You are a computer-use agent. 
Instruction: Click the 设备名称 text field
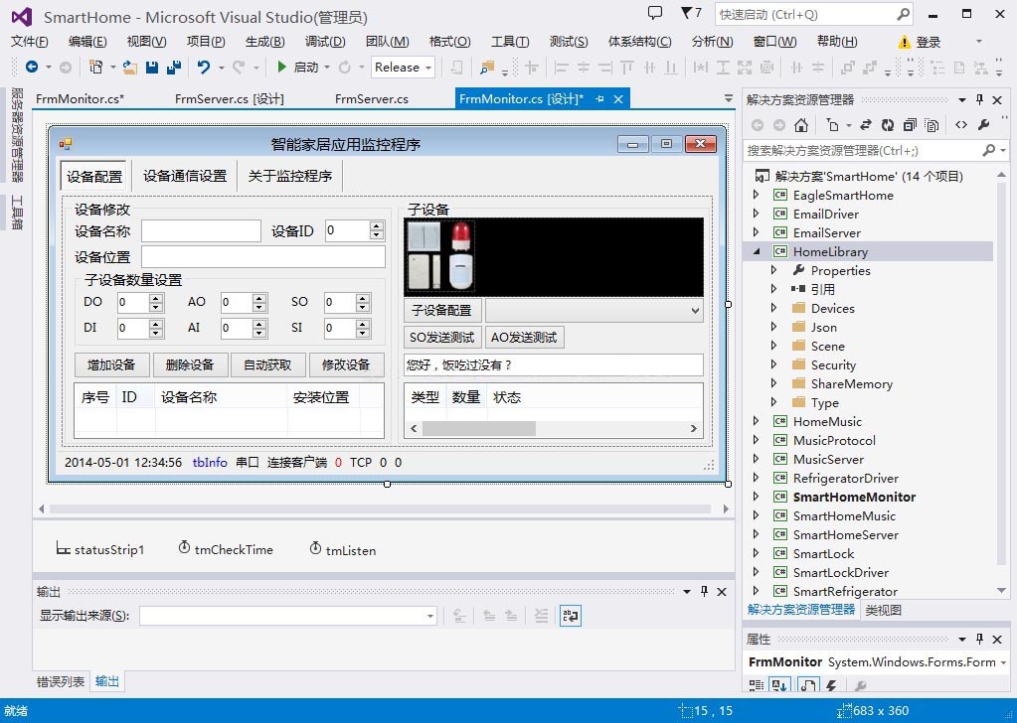[x=201, y=230]
